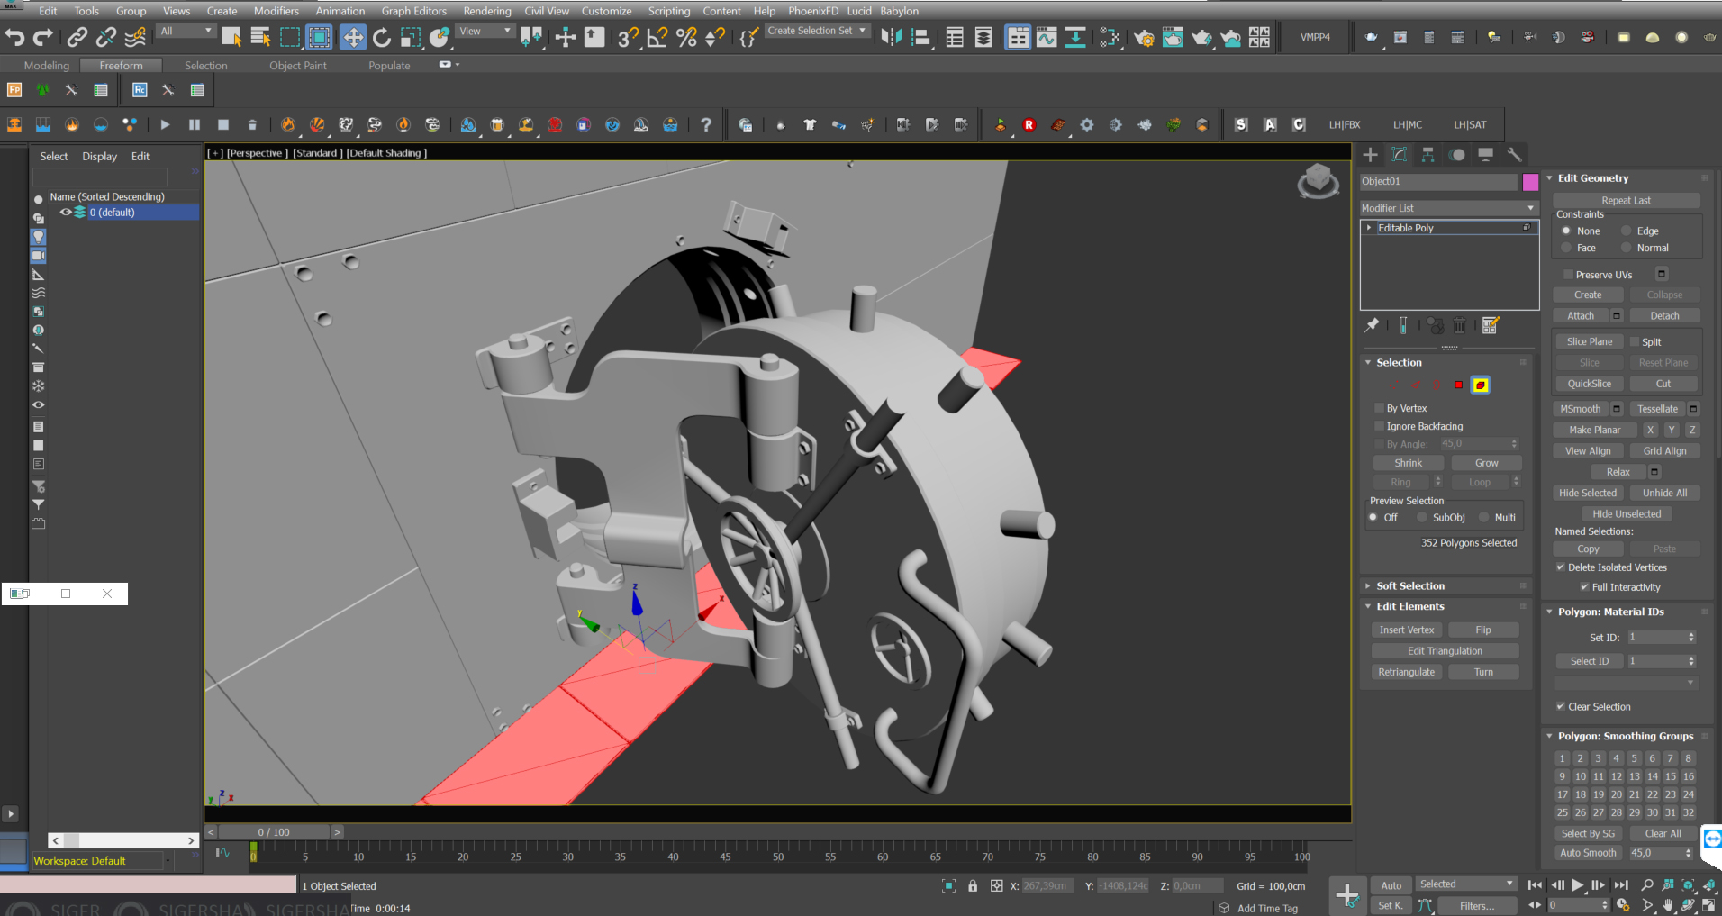1722x916 pixels.
Task: Switch to Vertex sub-object level icon
Action: [x=1392, y=385]
